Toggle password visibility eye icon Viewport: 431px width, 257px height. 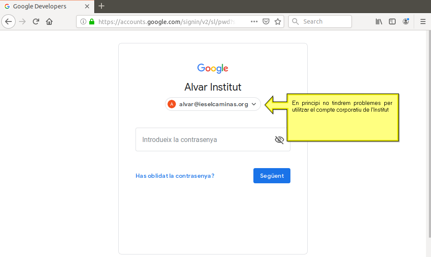pyautogui.click(x=279, y=140)
